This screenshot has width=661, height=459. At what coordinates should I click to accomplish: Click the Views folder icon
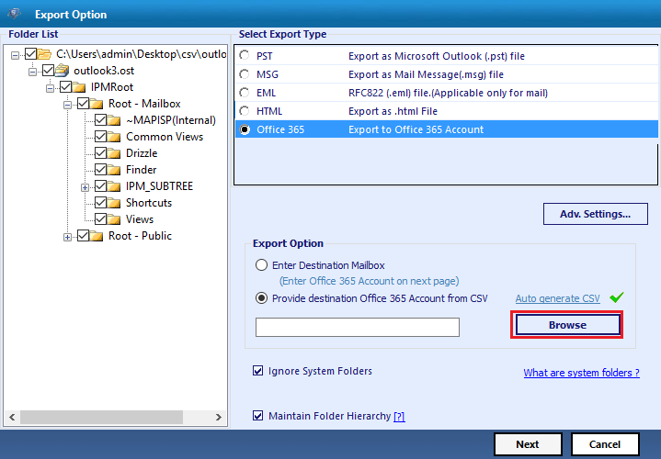[x=114, y=219]
